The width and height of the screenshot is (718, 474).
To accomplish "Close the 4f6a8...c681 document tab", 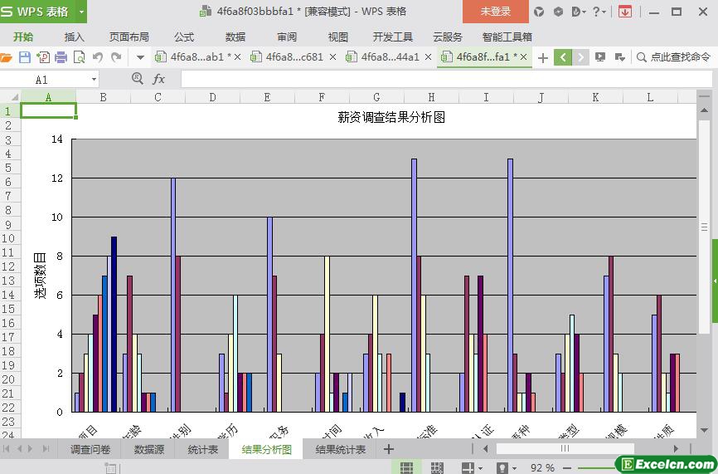I will [x=333, y=57].
